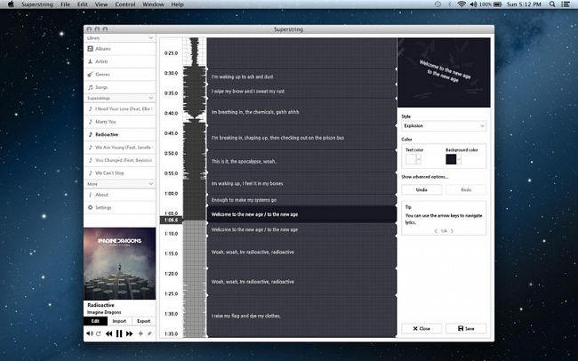Click the Undo button

tap(421, 189)
